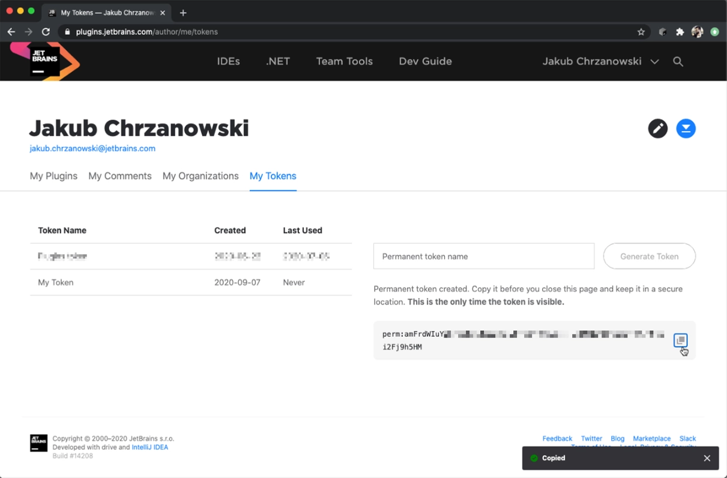This screenshot has height=478, width=727.
Task: Open the .NET menu
Action: click(278, 61)
